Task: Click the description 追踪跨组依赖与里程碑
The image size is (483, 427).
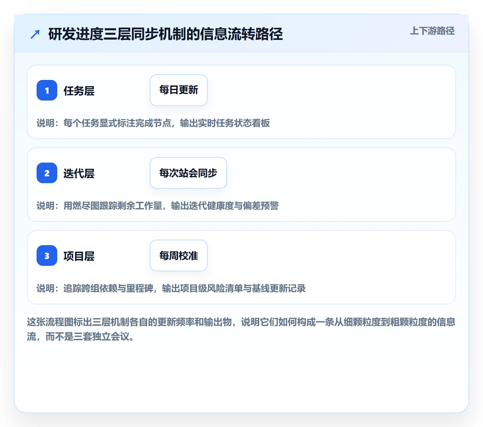Action: click(x=108, y=288)
